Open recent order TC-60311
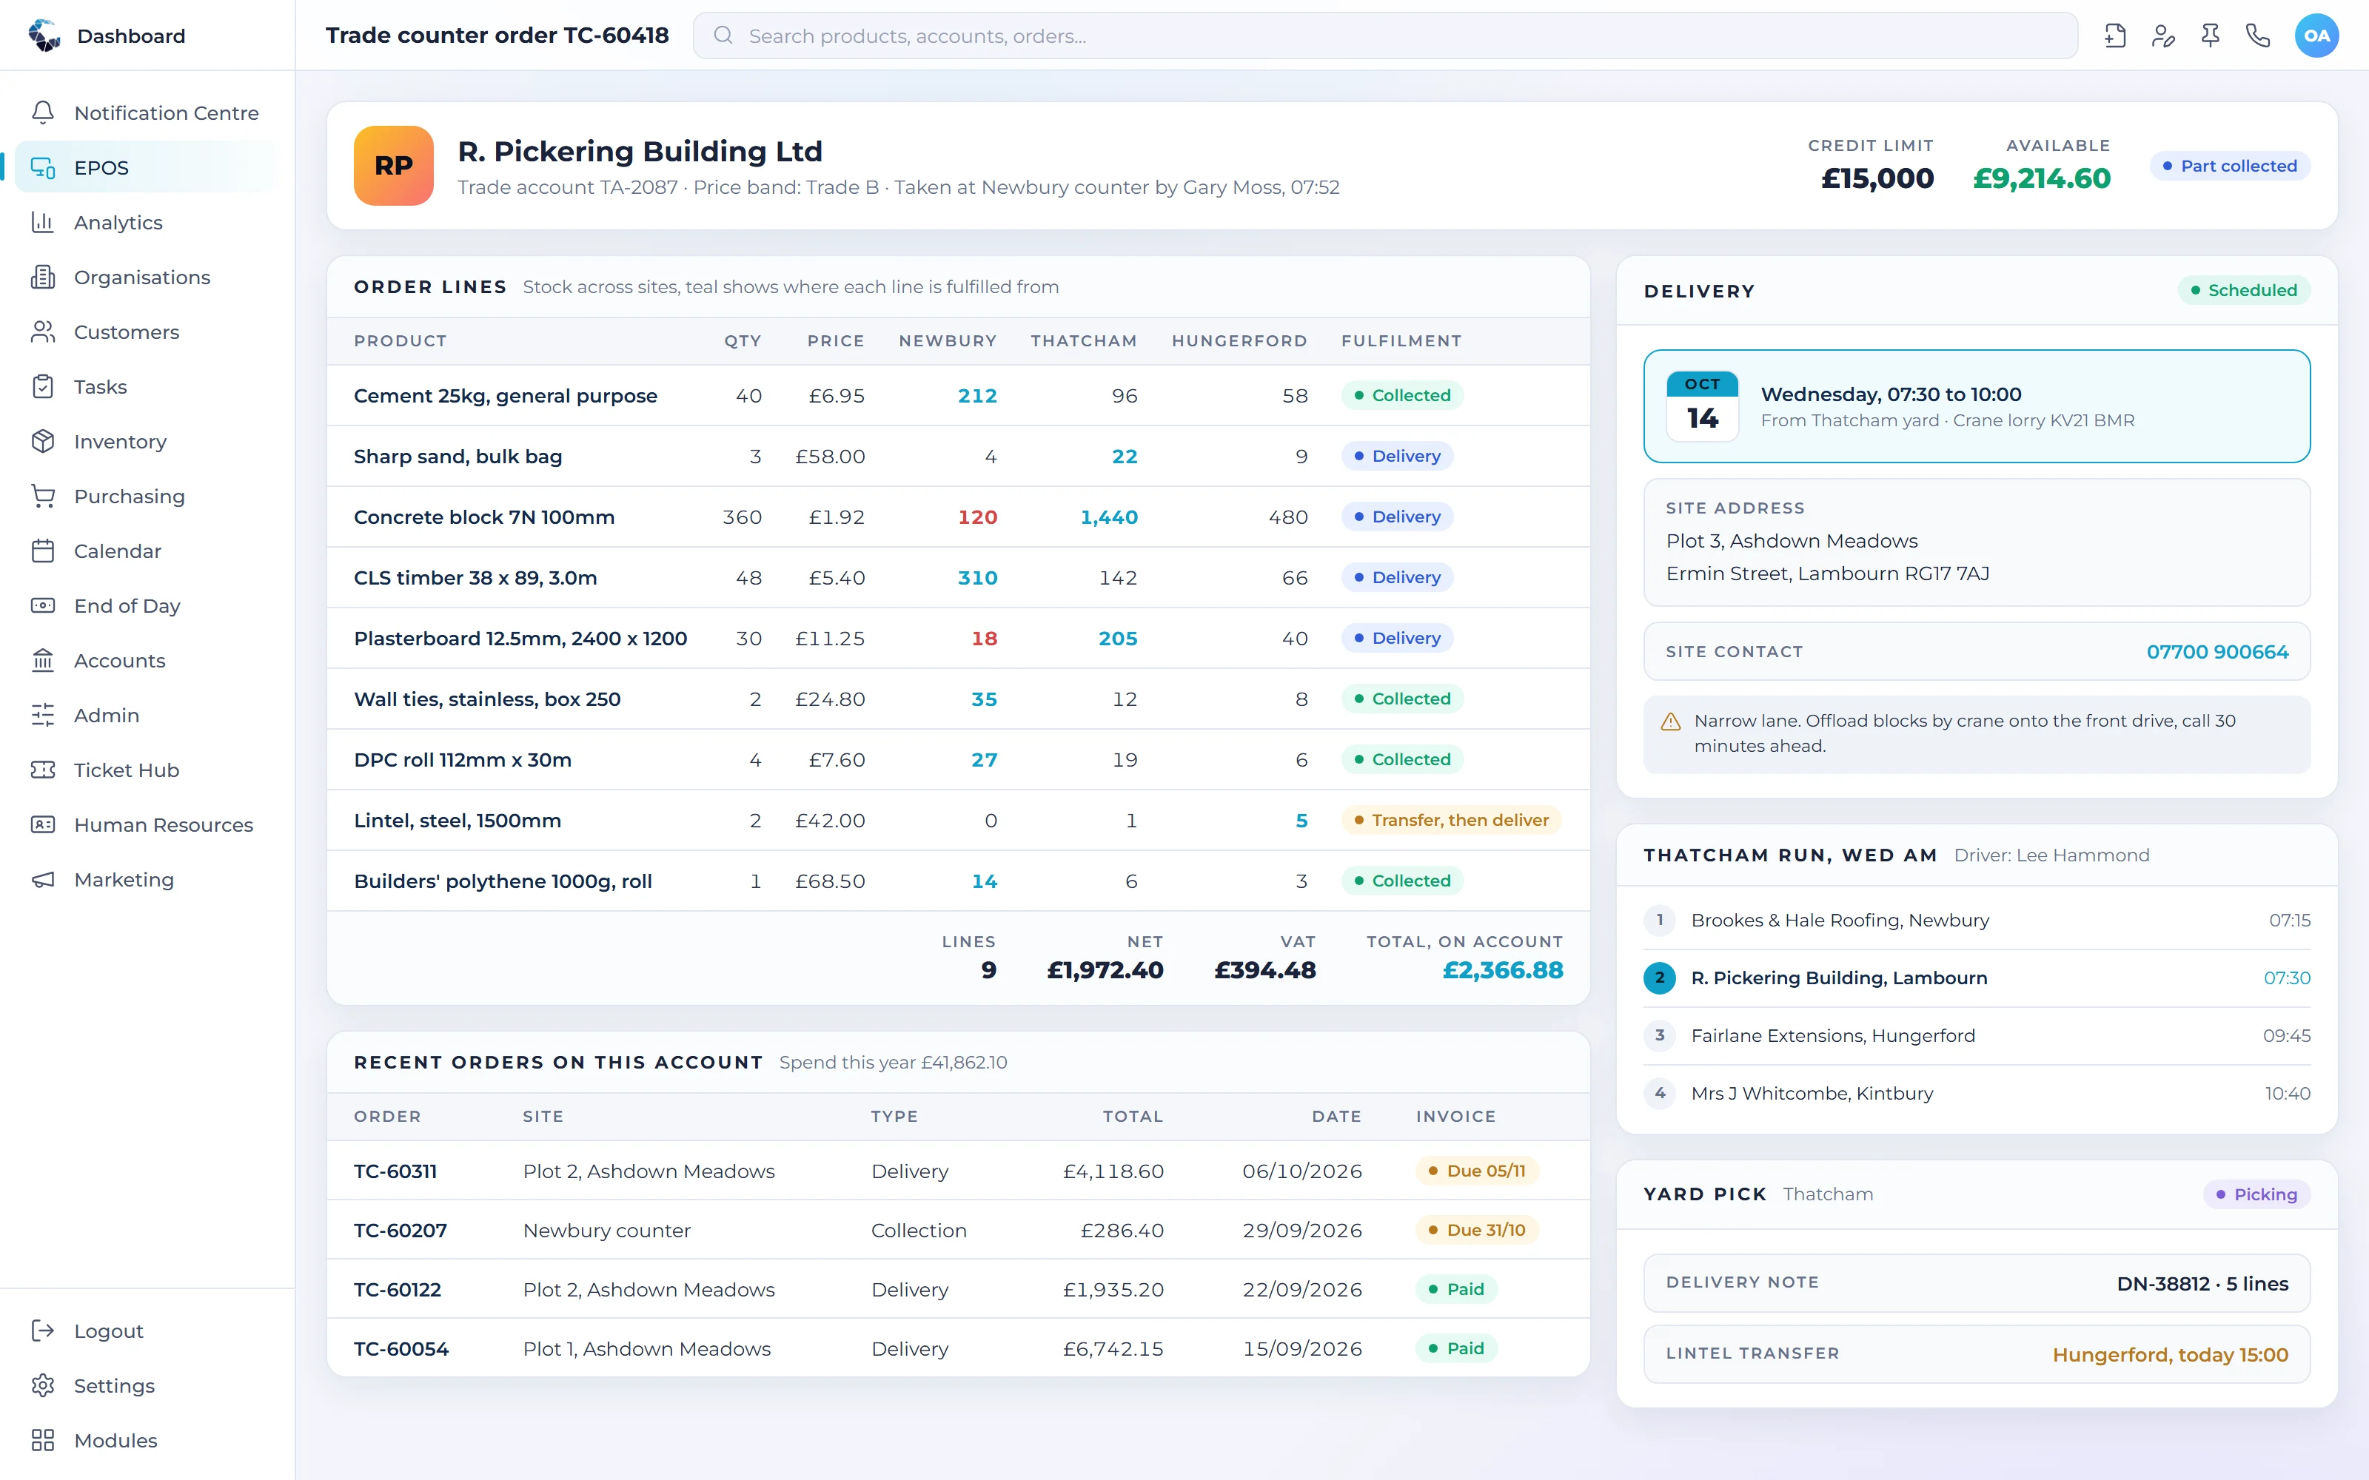2369x1480 pixels. (x=395, y=1171)
